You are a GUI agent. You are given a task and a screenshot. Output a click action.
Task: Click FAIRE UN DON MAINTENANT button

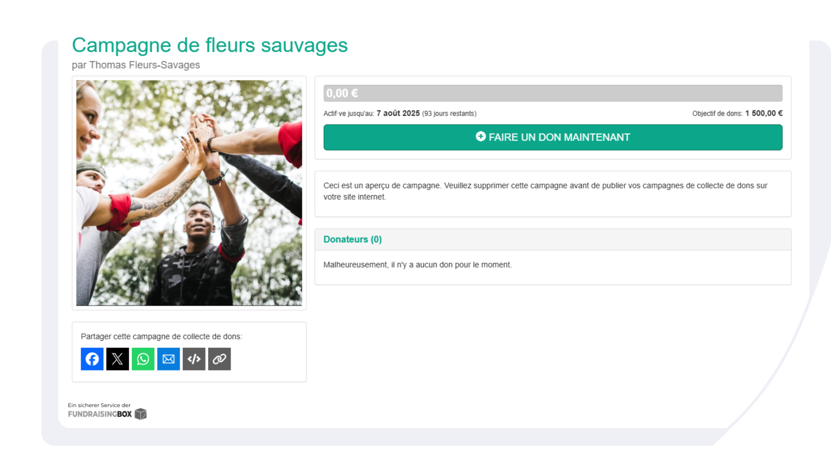[553, 138]
